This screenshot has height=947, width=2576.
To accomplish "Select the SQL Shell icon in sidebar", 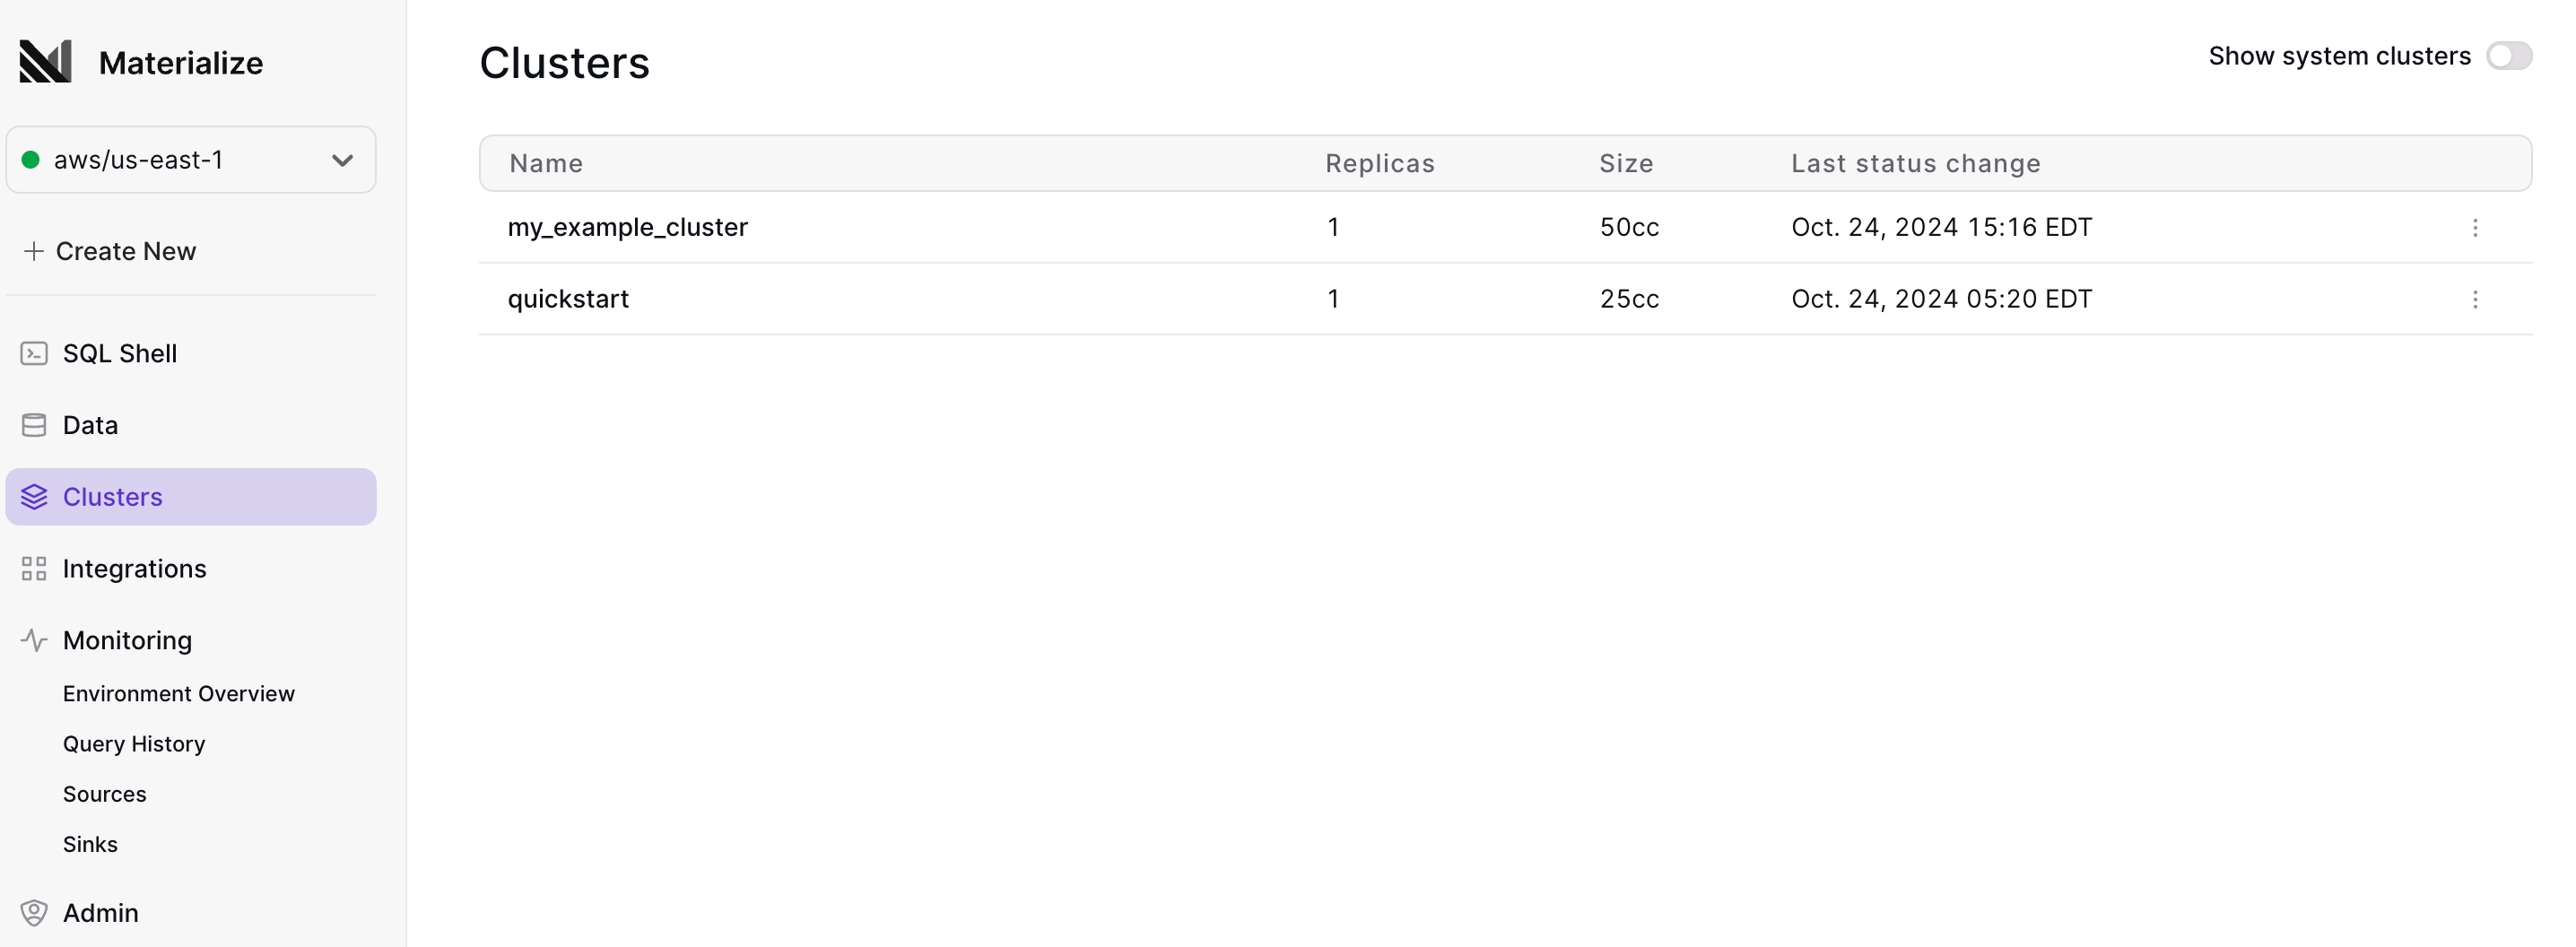I will [x=34, y=353].
